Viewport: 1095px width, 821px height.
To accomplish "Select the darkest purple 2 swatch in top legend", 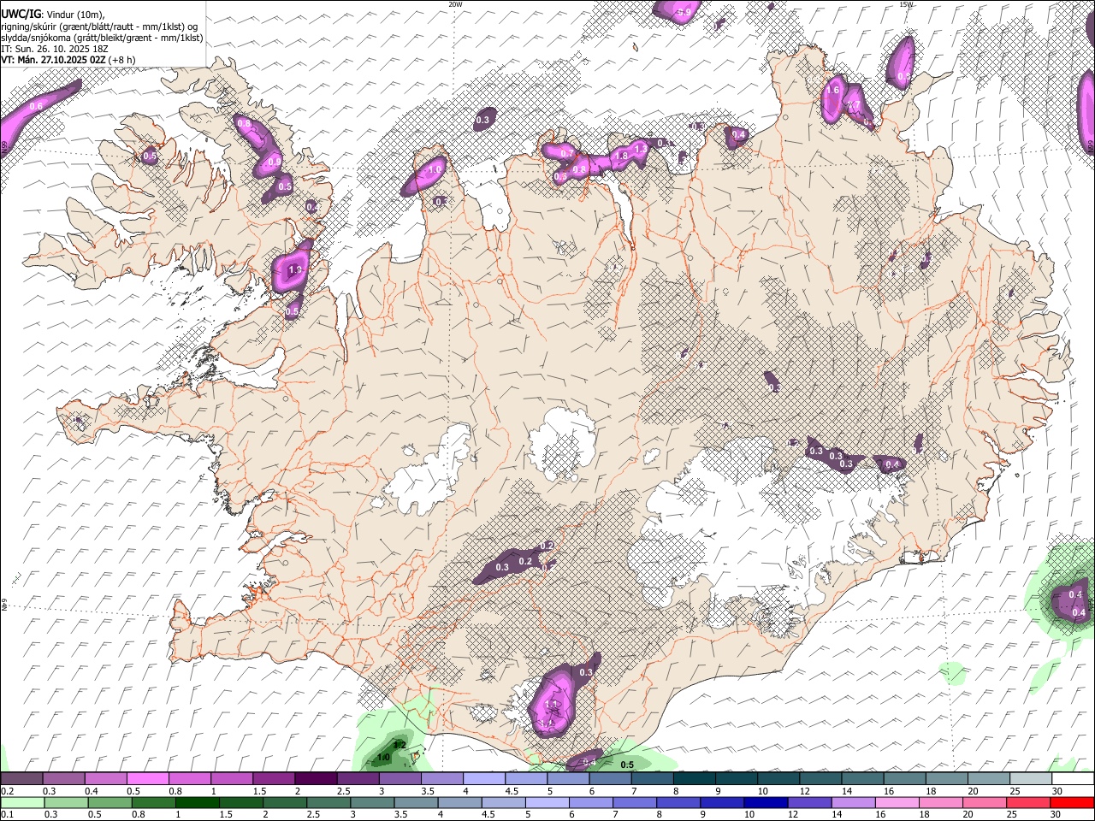I will (x=315, y=779).
